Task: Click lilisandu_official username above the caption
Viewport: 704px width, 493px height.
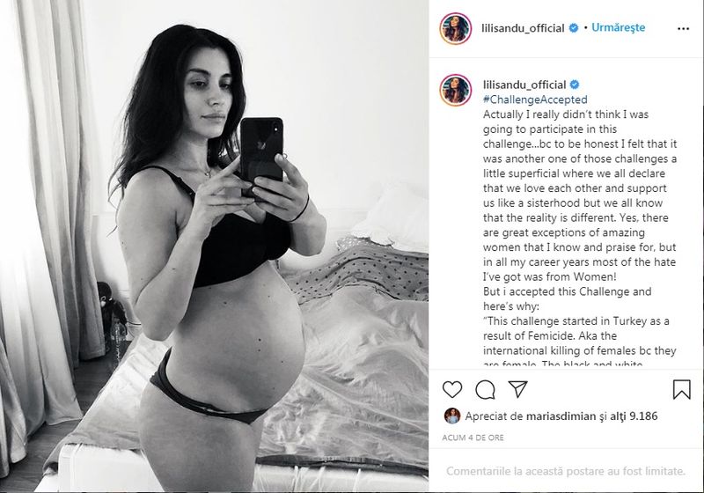Action: (x=524, y=85)
